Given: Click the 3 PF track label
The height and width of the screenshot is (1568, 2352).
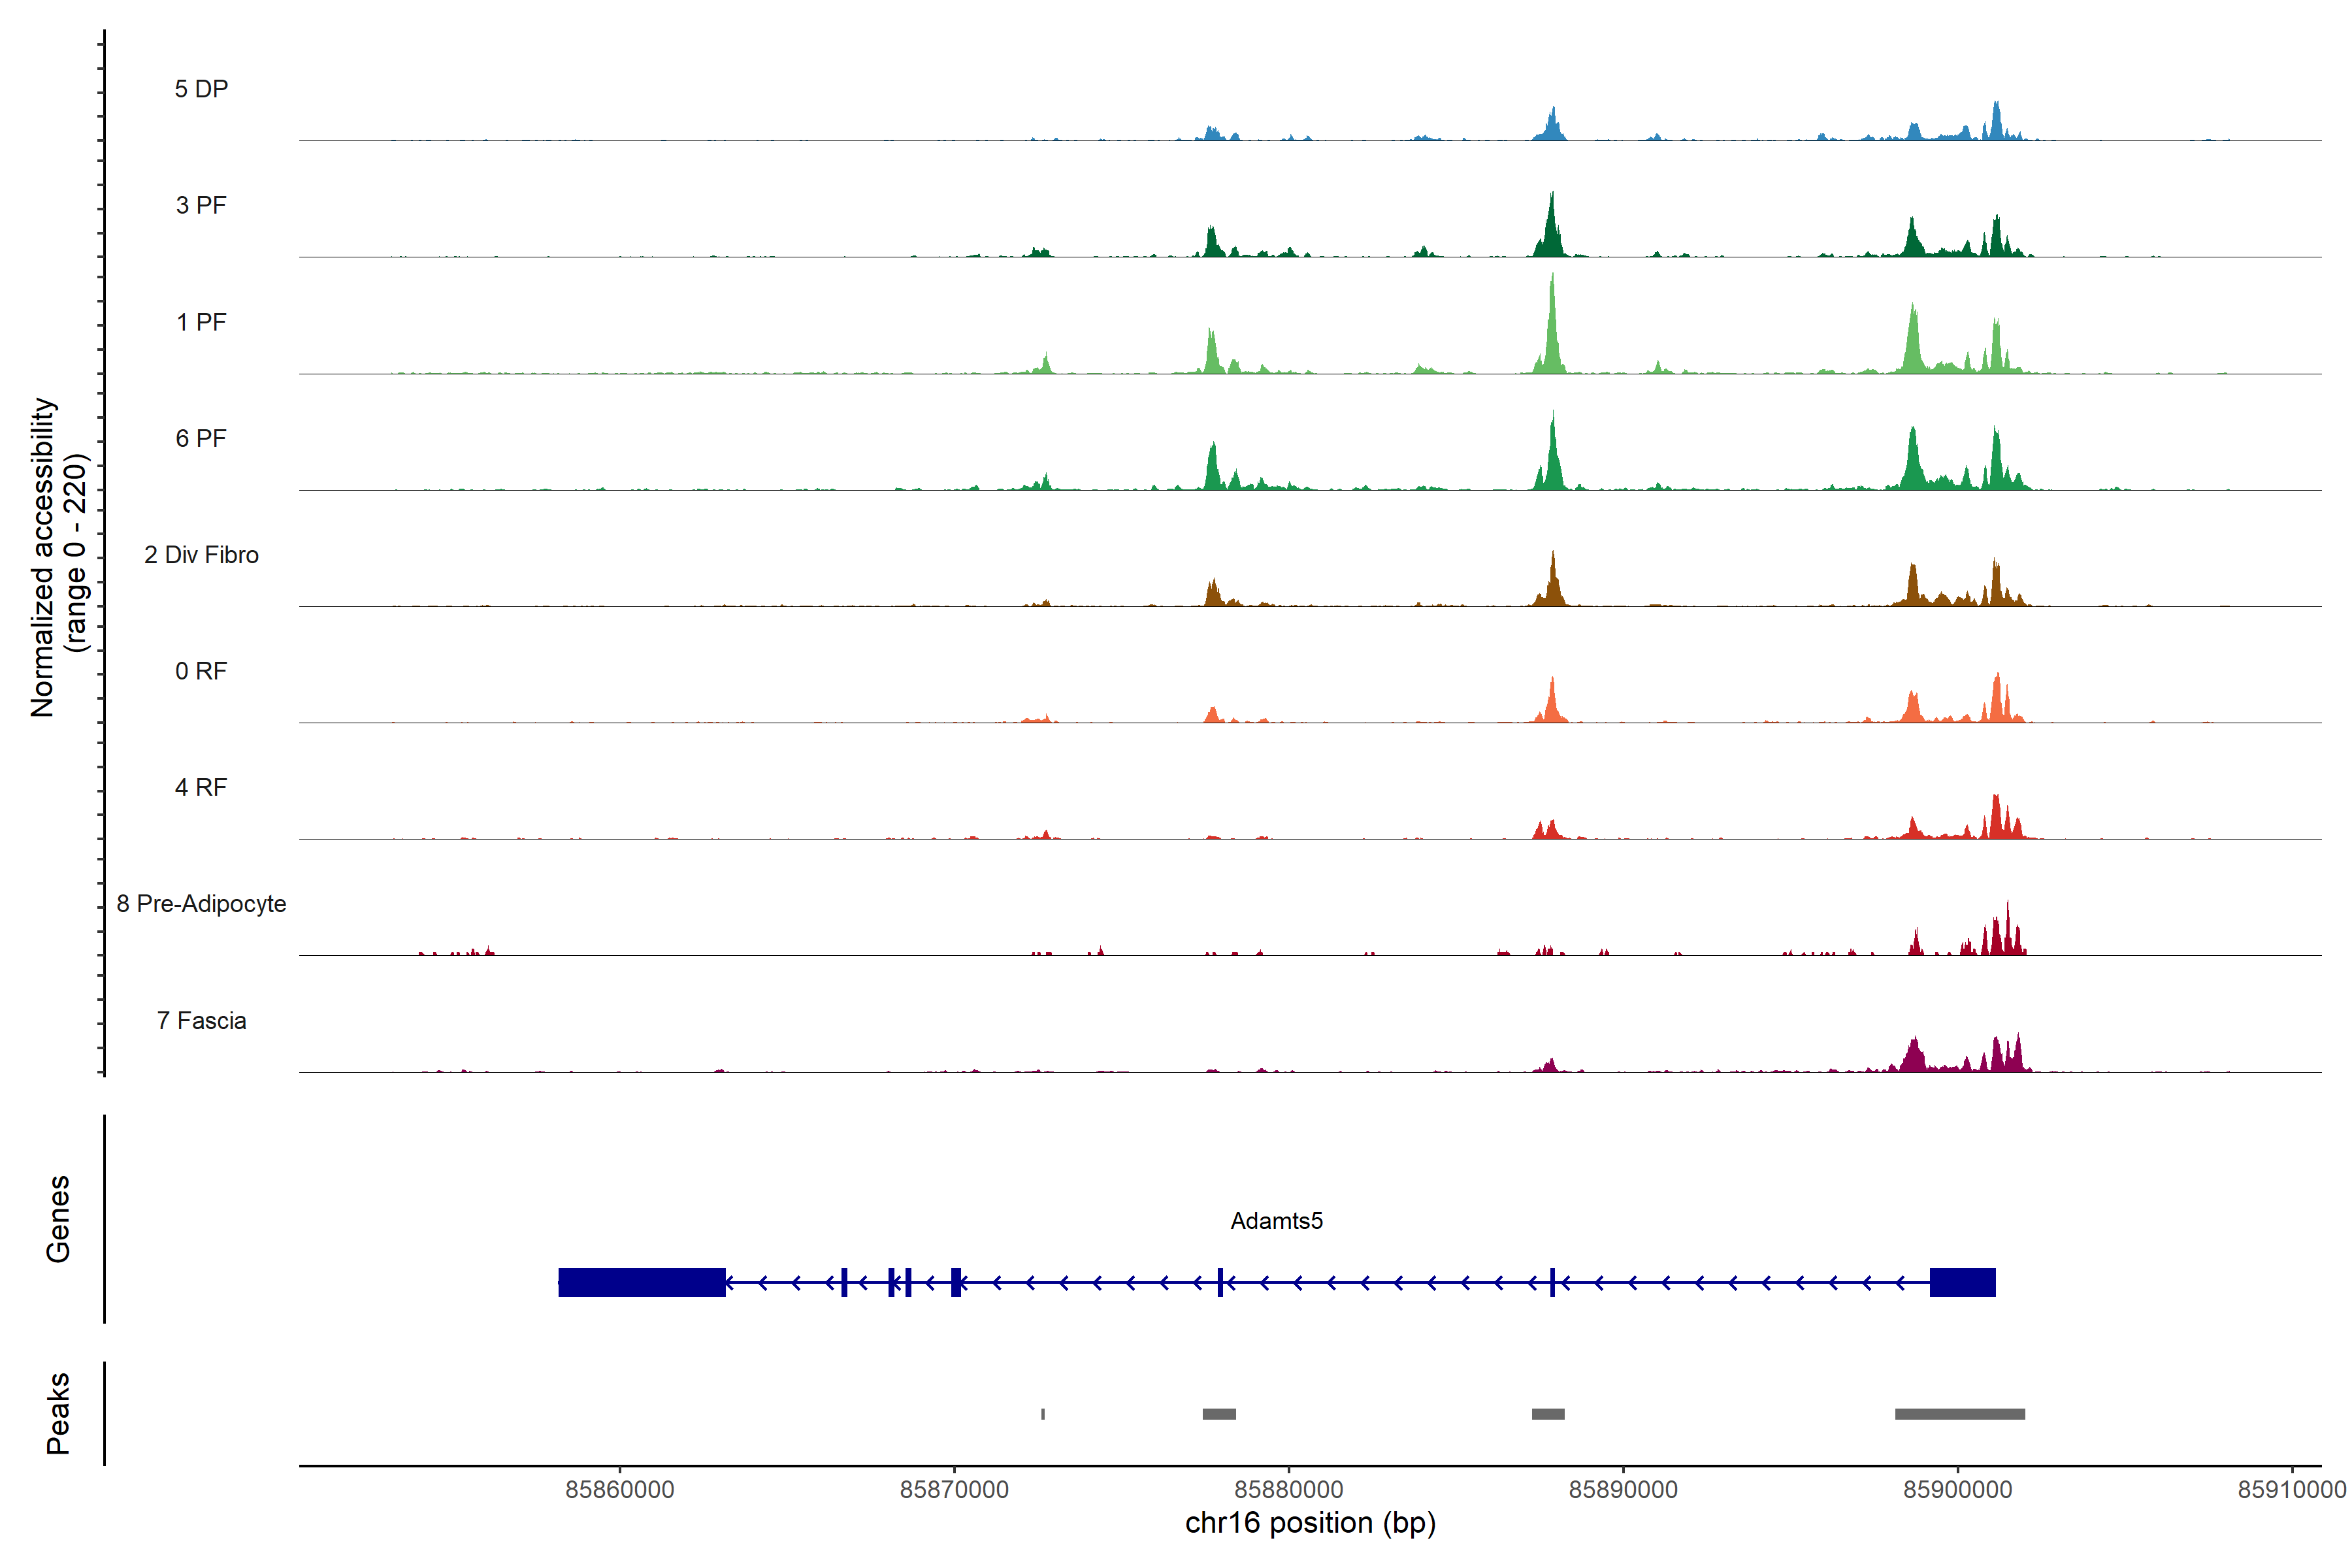Looking at the screenshot, I should click(201, 205).
